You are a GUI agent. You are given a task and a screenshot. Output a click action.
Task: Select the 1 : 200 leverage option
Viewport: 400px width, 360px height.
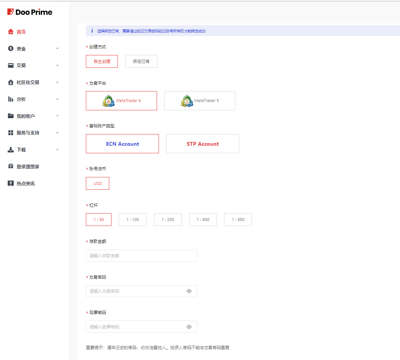coord(168,220)
